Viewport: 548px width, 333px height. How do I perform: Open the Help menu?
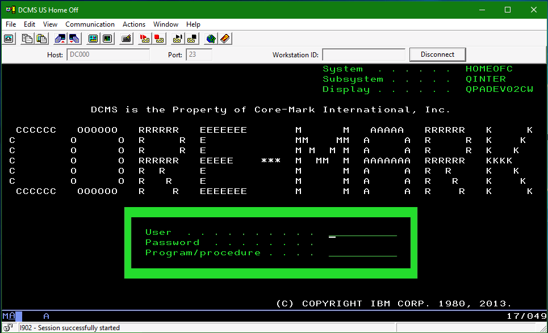pyautogui.click(x=193, y=24)
